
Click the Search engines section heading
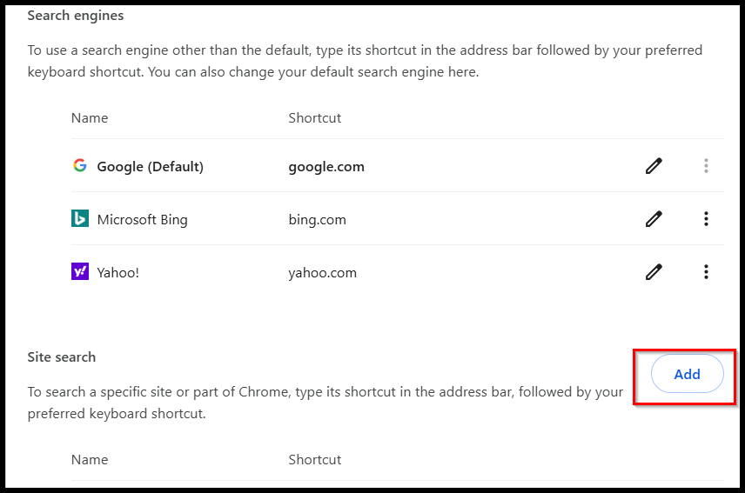(76, 16)
